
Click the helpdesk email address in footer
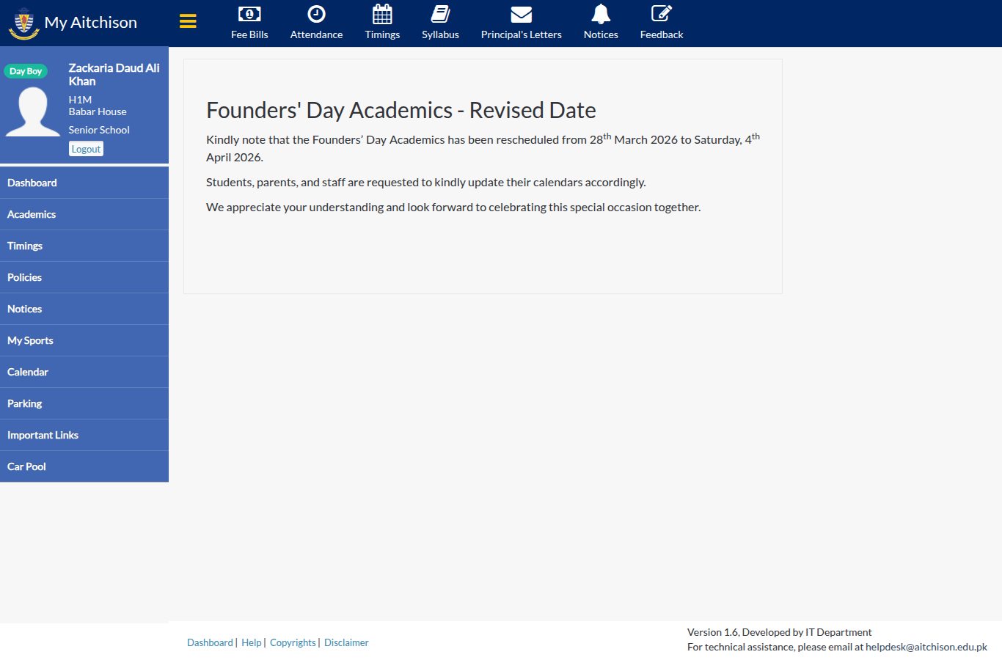pos(926,647)
